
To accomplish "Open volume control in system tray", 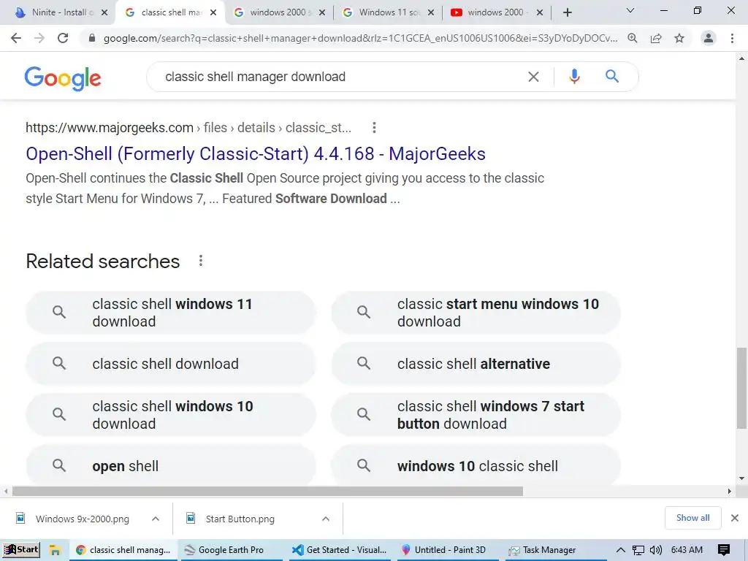I will [x=655, y=550].
